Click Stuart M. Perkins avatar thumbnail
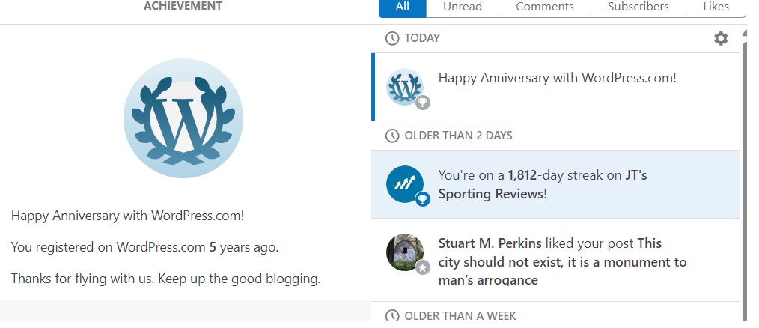The height and width of the screenshot is (328, 759). [404, 252]
